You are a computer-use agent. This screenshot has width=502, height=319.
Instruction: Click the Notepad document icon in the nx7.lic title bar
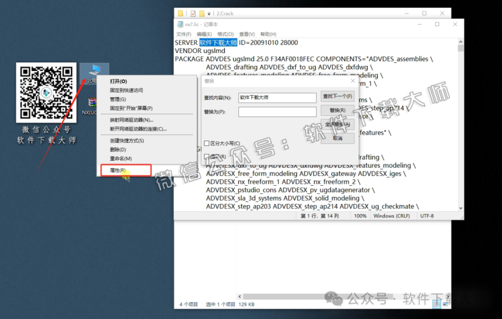click(179, 24)
